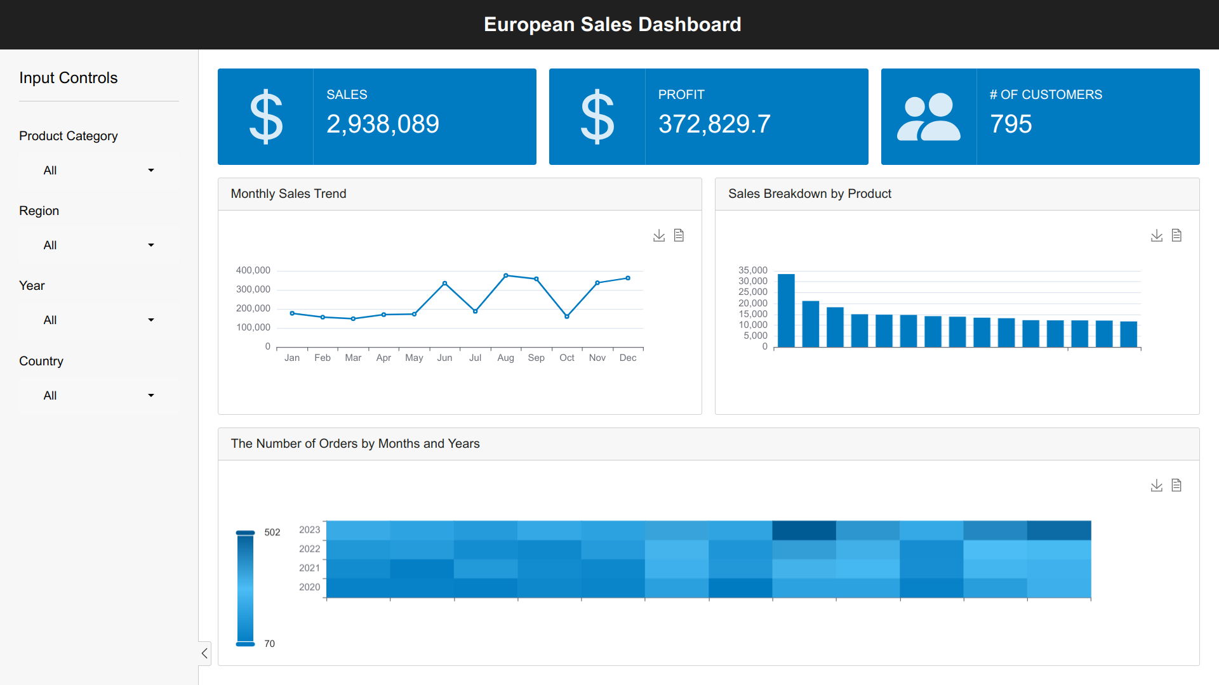
Task: Download the Orders by Months heatmap
Action: (x=1157, y=485)
